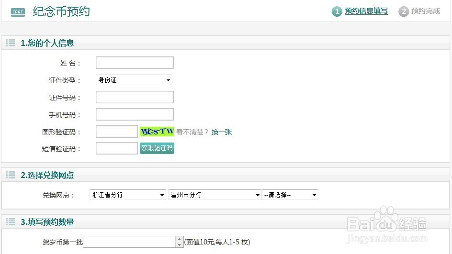The width and height of the screenshot is (452, 254).
Task: Focus the 证件号码 input field
Action: (x=135, y=97)
